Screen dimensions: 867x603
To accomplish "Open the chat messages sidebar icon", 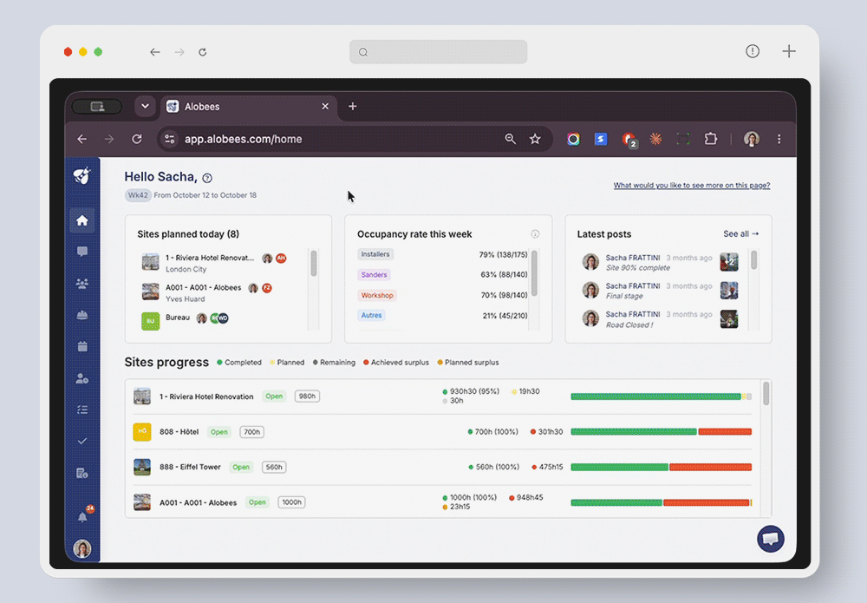I will pyautogui.click(x=81, y=252).
